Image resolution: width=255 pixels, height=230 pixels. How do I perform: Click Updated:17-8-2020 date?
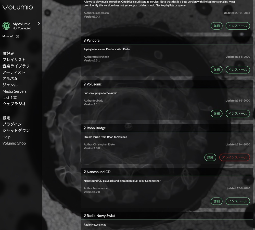click(x=238, y=188)
